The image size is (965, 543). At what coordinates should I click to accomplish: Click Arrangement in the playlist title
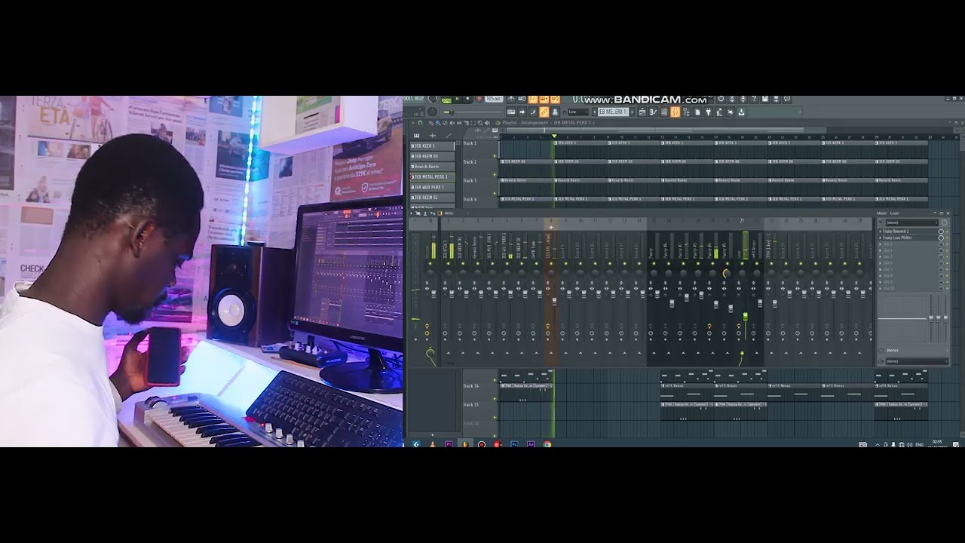click(x=535, y=123)
